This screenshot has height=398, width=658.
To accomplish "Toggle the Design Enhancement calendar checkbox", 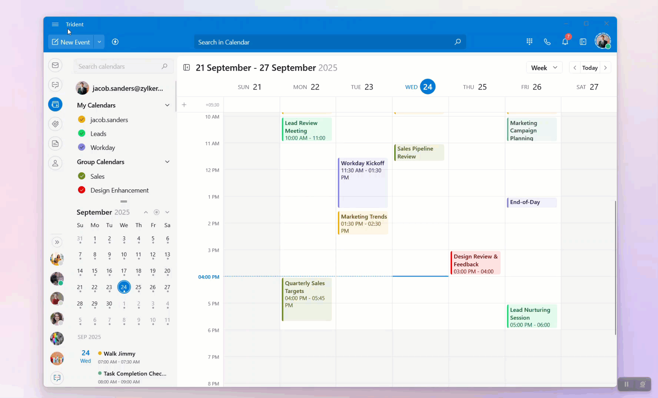I will (x=82, y=190).
